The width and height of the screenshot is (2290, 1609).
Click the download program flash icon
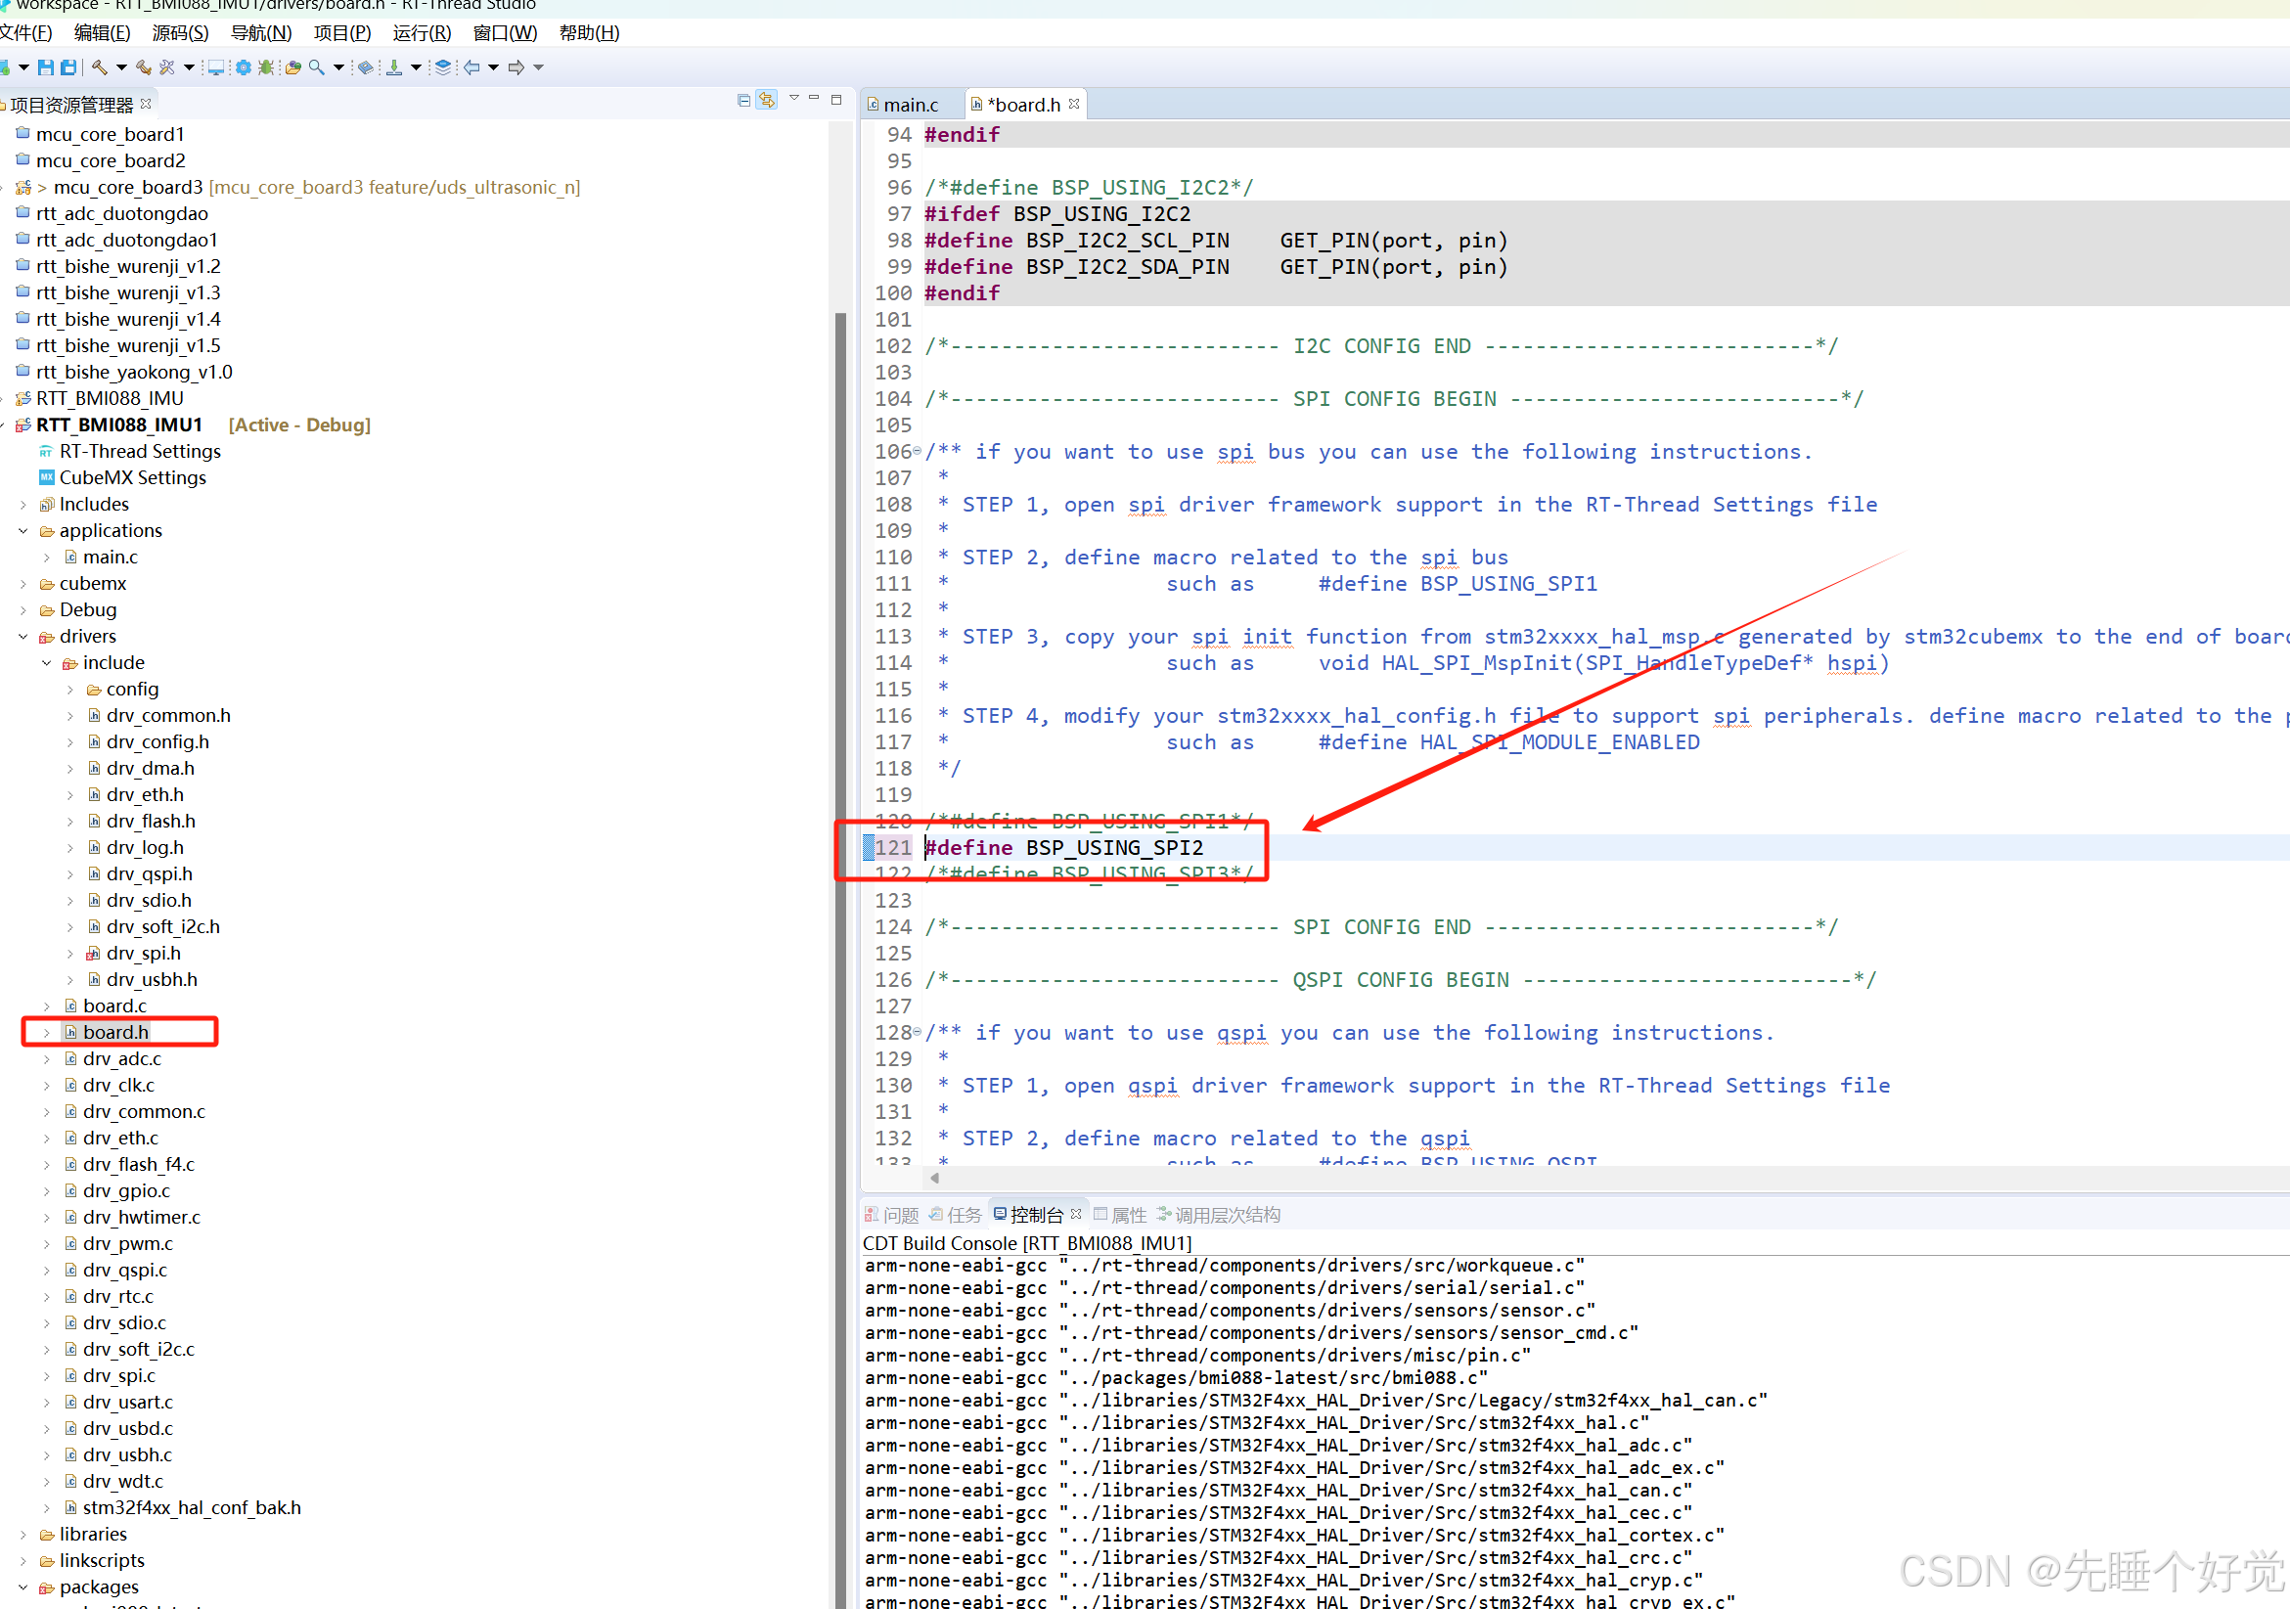pos(394,67)
